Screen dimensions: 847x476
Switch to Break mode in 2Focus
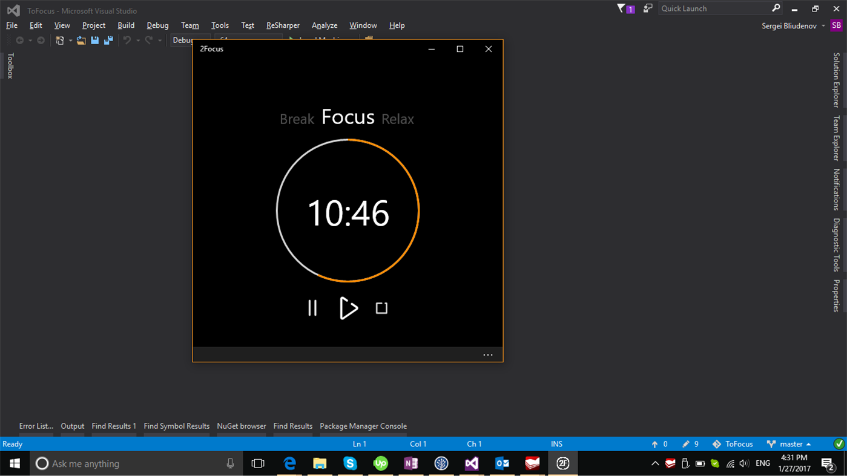[297, 119]
